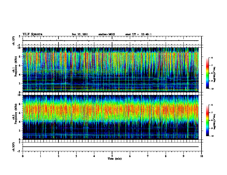
Task: Click the ch.2 color scale unit label
Action: coord(215,121)
